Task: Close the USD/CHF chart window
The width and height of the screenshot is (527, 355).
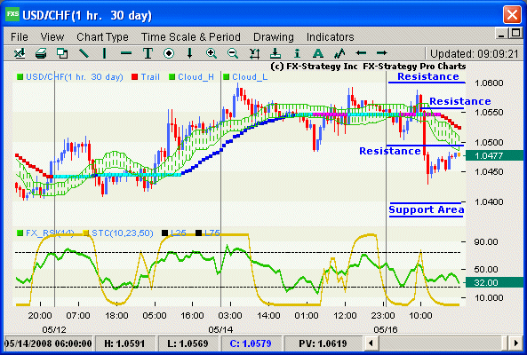Action: click(512, 15)
